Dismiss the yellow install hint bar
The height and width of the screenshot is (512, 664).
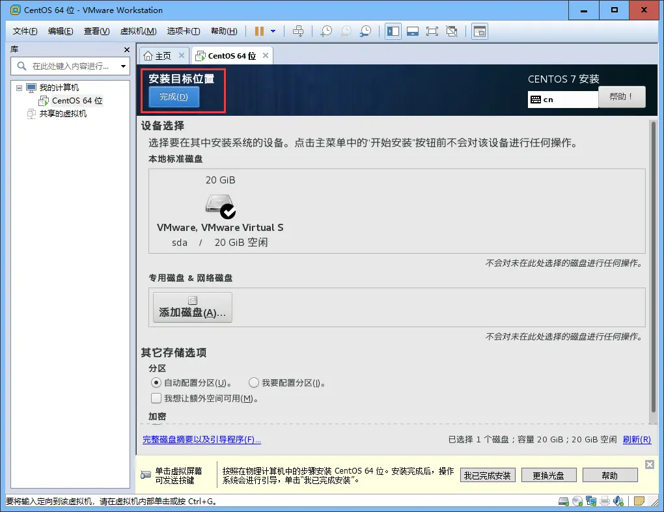tap(650, 465)
